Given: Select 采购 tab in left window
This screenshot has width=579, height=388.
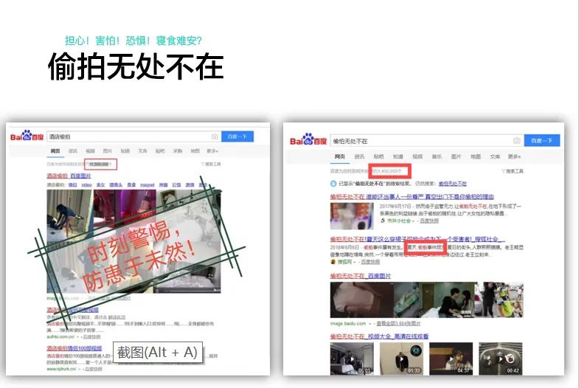Looking at the screenshot, I should pyautogui.click(x=178, y=151).
